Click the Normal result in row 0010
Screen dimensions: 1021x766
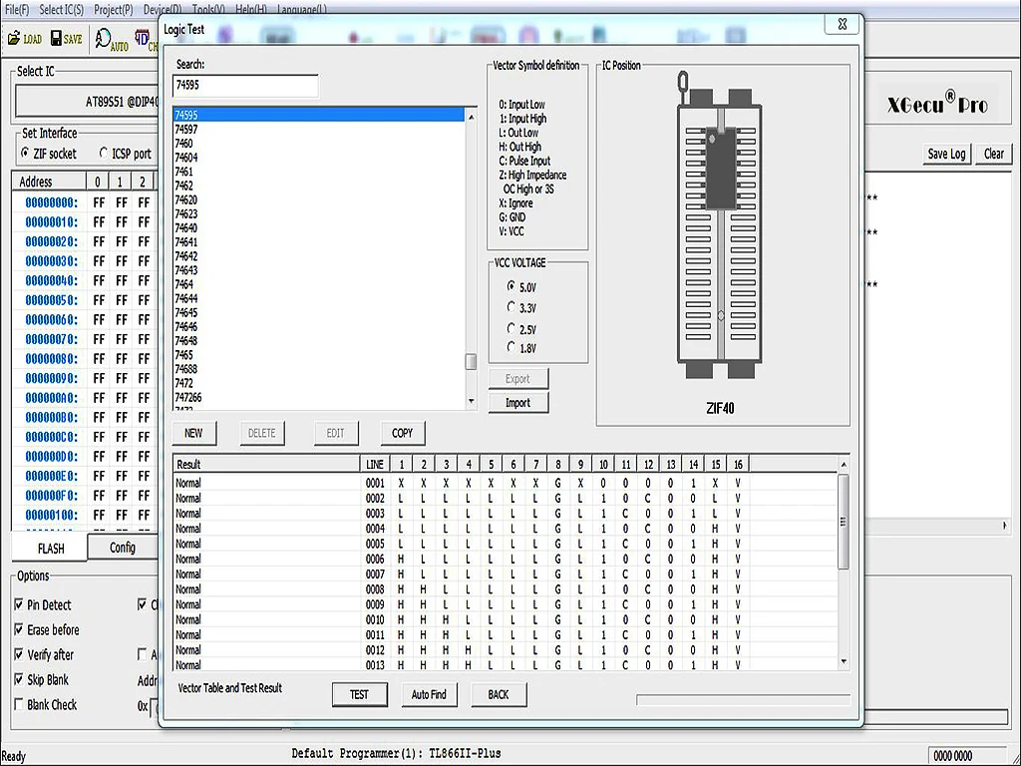(188, 619)
